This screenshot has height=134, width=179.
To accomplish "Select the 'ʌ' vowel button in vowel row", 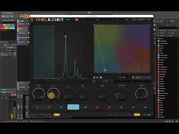I will [x=97, y=107].
